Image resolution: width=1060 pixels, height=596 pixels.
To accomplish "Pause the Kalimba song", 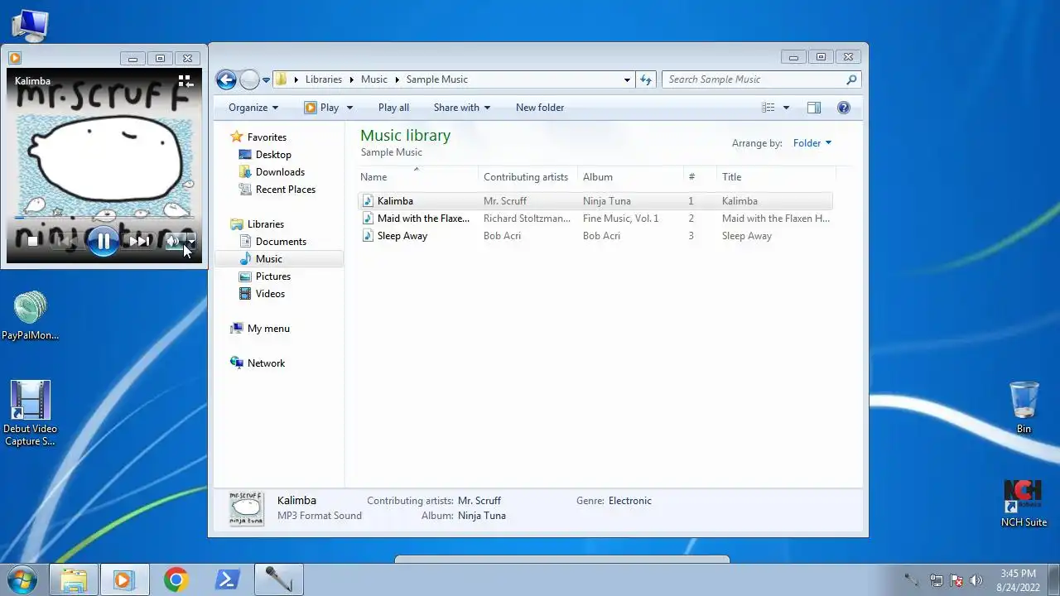I will [x=103, y=241].
